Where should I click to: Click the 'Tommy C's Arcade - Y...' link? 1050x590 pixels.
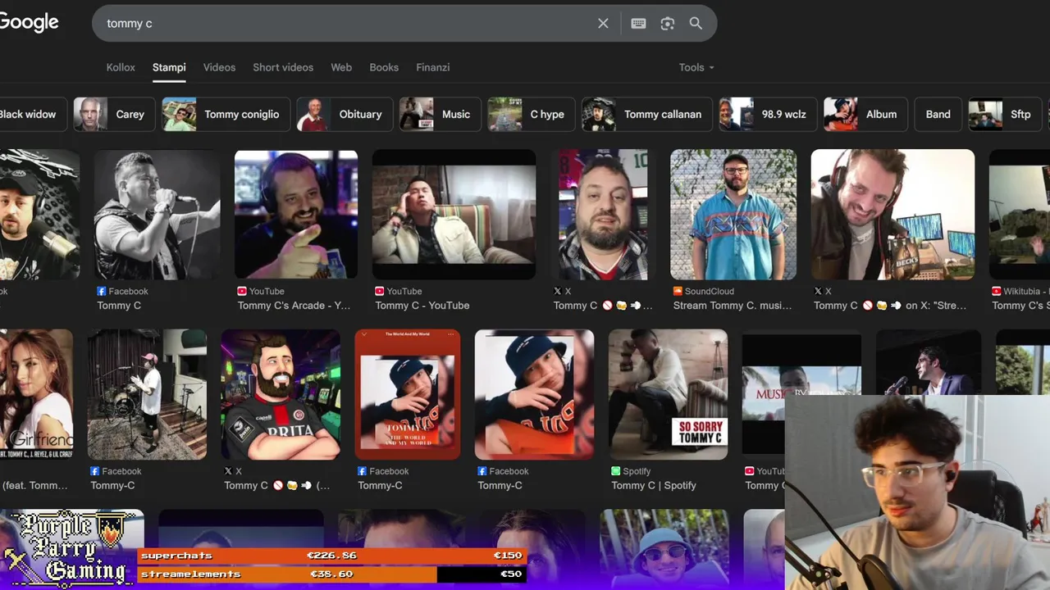tap(294, 306)
